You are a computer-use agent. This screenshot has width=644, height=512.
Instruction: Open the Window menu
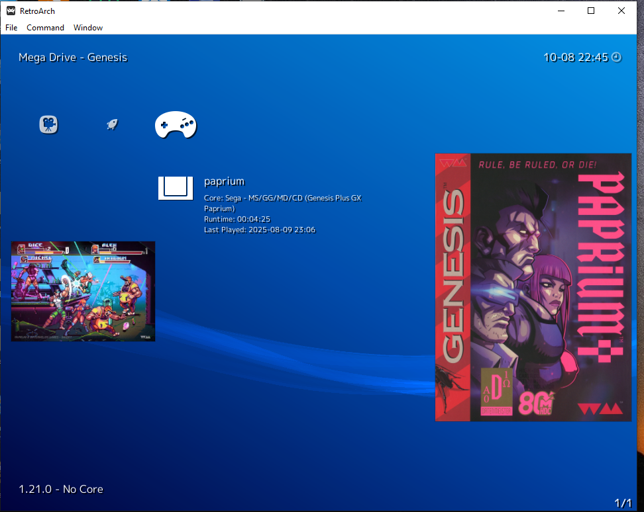click(88, 28)
